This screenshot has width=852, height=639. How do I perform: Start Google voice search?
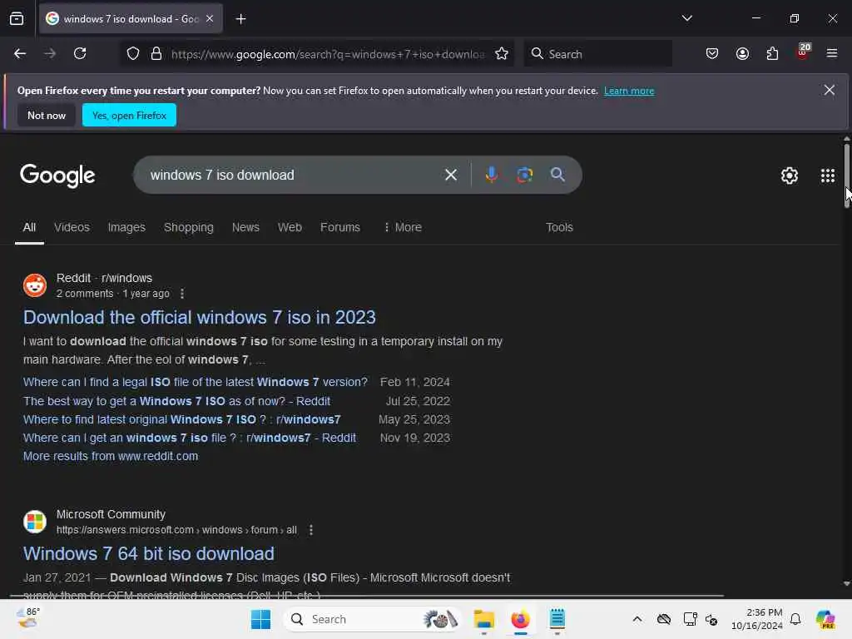pyautogui.click(x=491, y=175)
